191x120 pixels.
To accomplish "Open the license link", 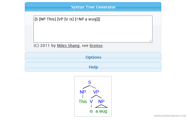I will 96,46.
